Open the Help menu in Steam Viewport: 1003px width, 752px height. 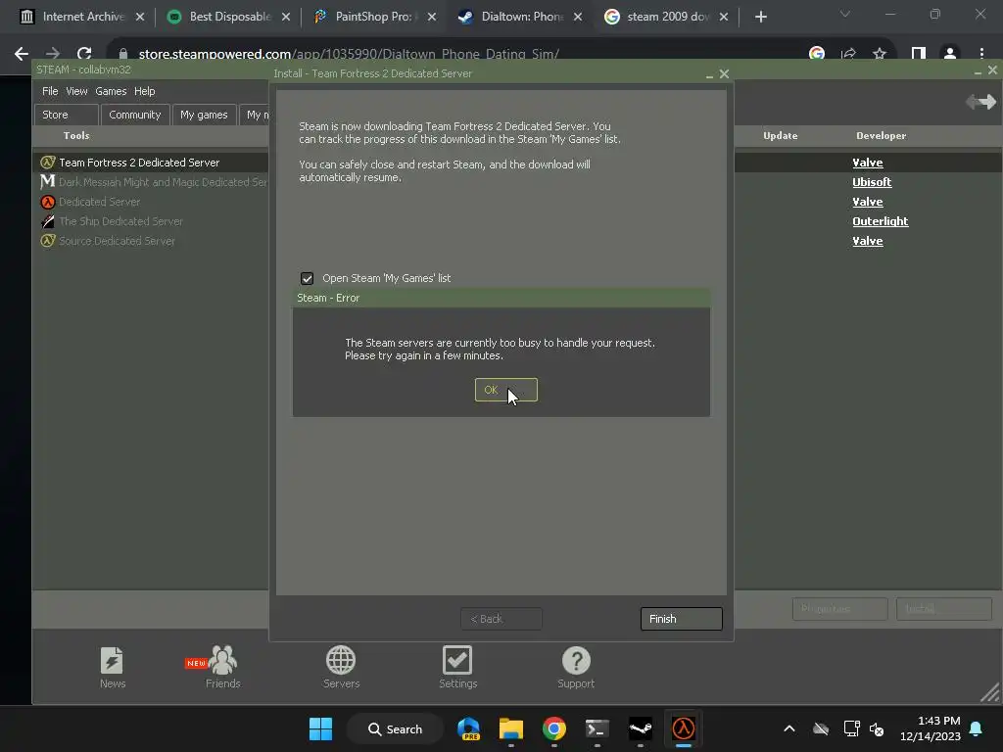point(145,91)
